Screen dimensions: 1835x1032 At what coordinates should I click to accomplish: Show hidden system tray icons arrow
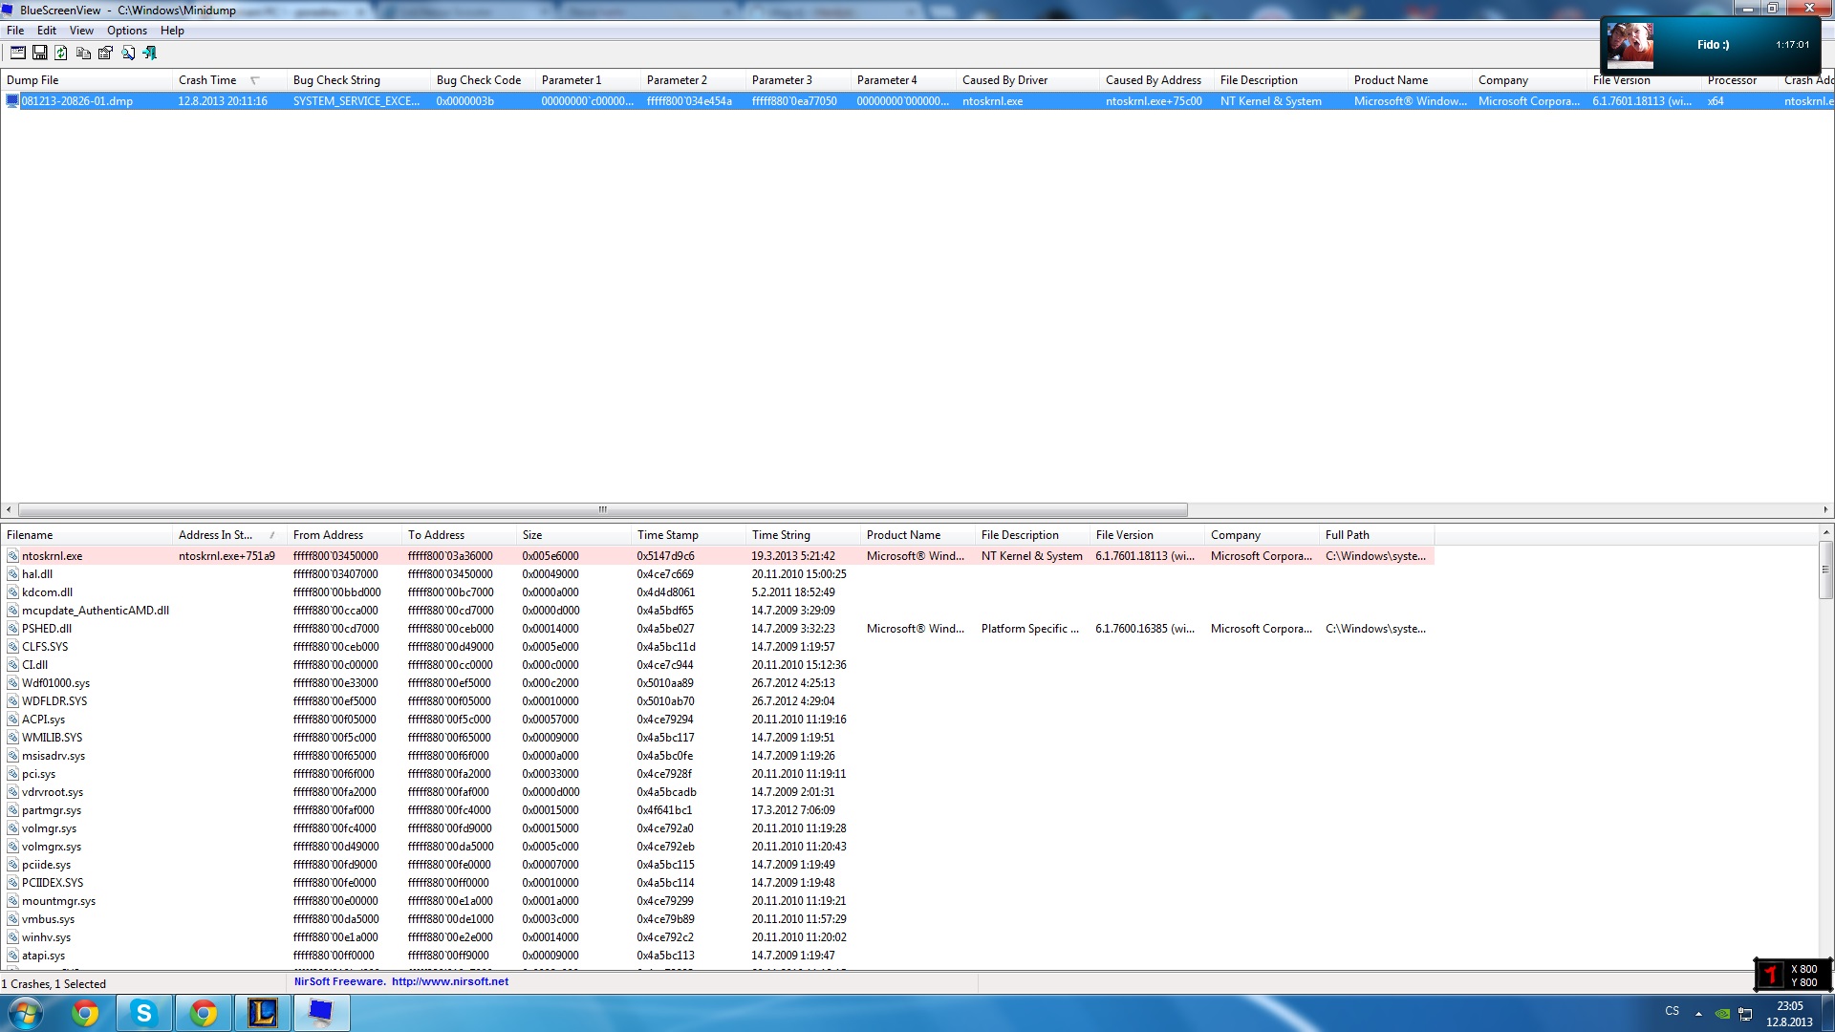(1698, 1013)
